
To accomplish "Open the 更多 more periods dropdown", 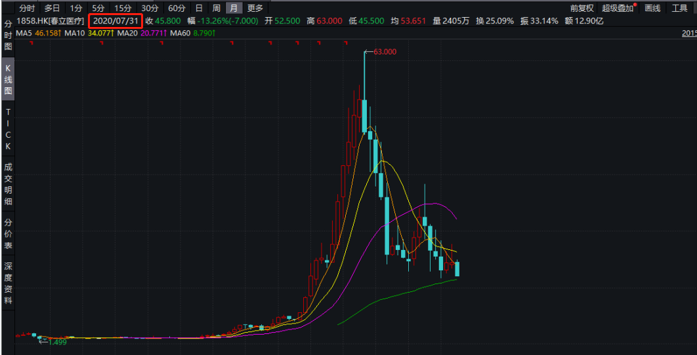I will click(255, 8).
